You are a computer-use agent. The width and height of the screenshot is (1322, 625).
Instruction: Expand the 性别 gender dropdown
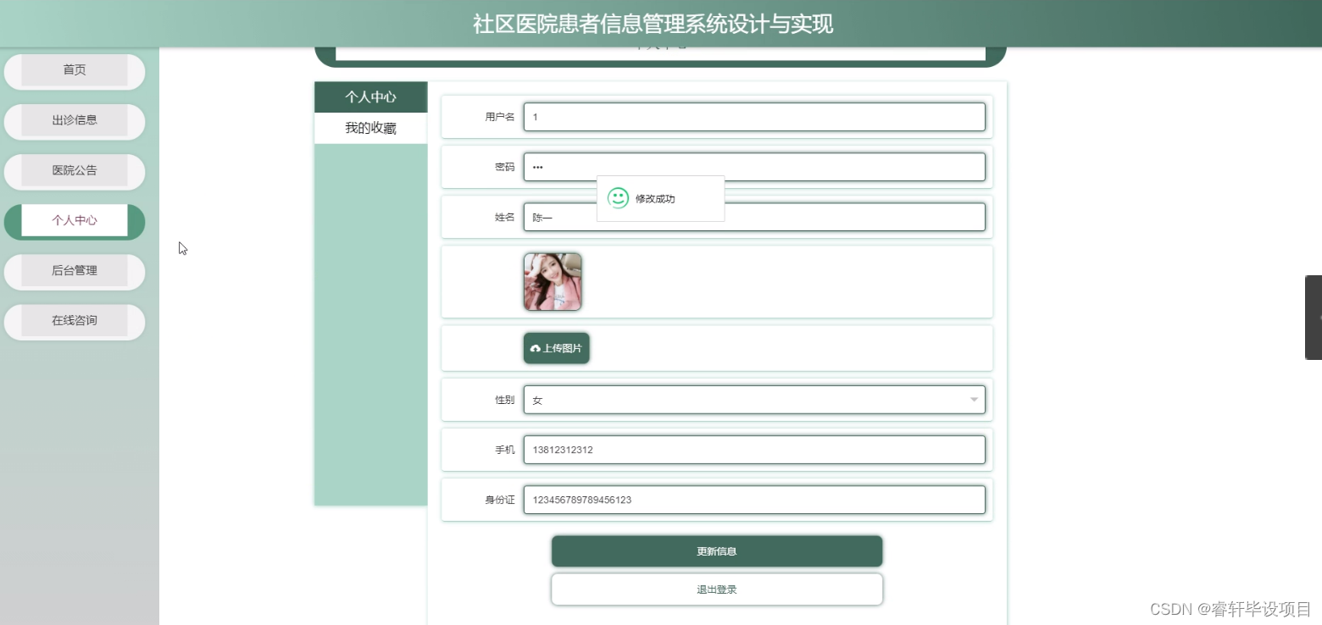click(754, 399)
